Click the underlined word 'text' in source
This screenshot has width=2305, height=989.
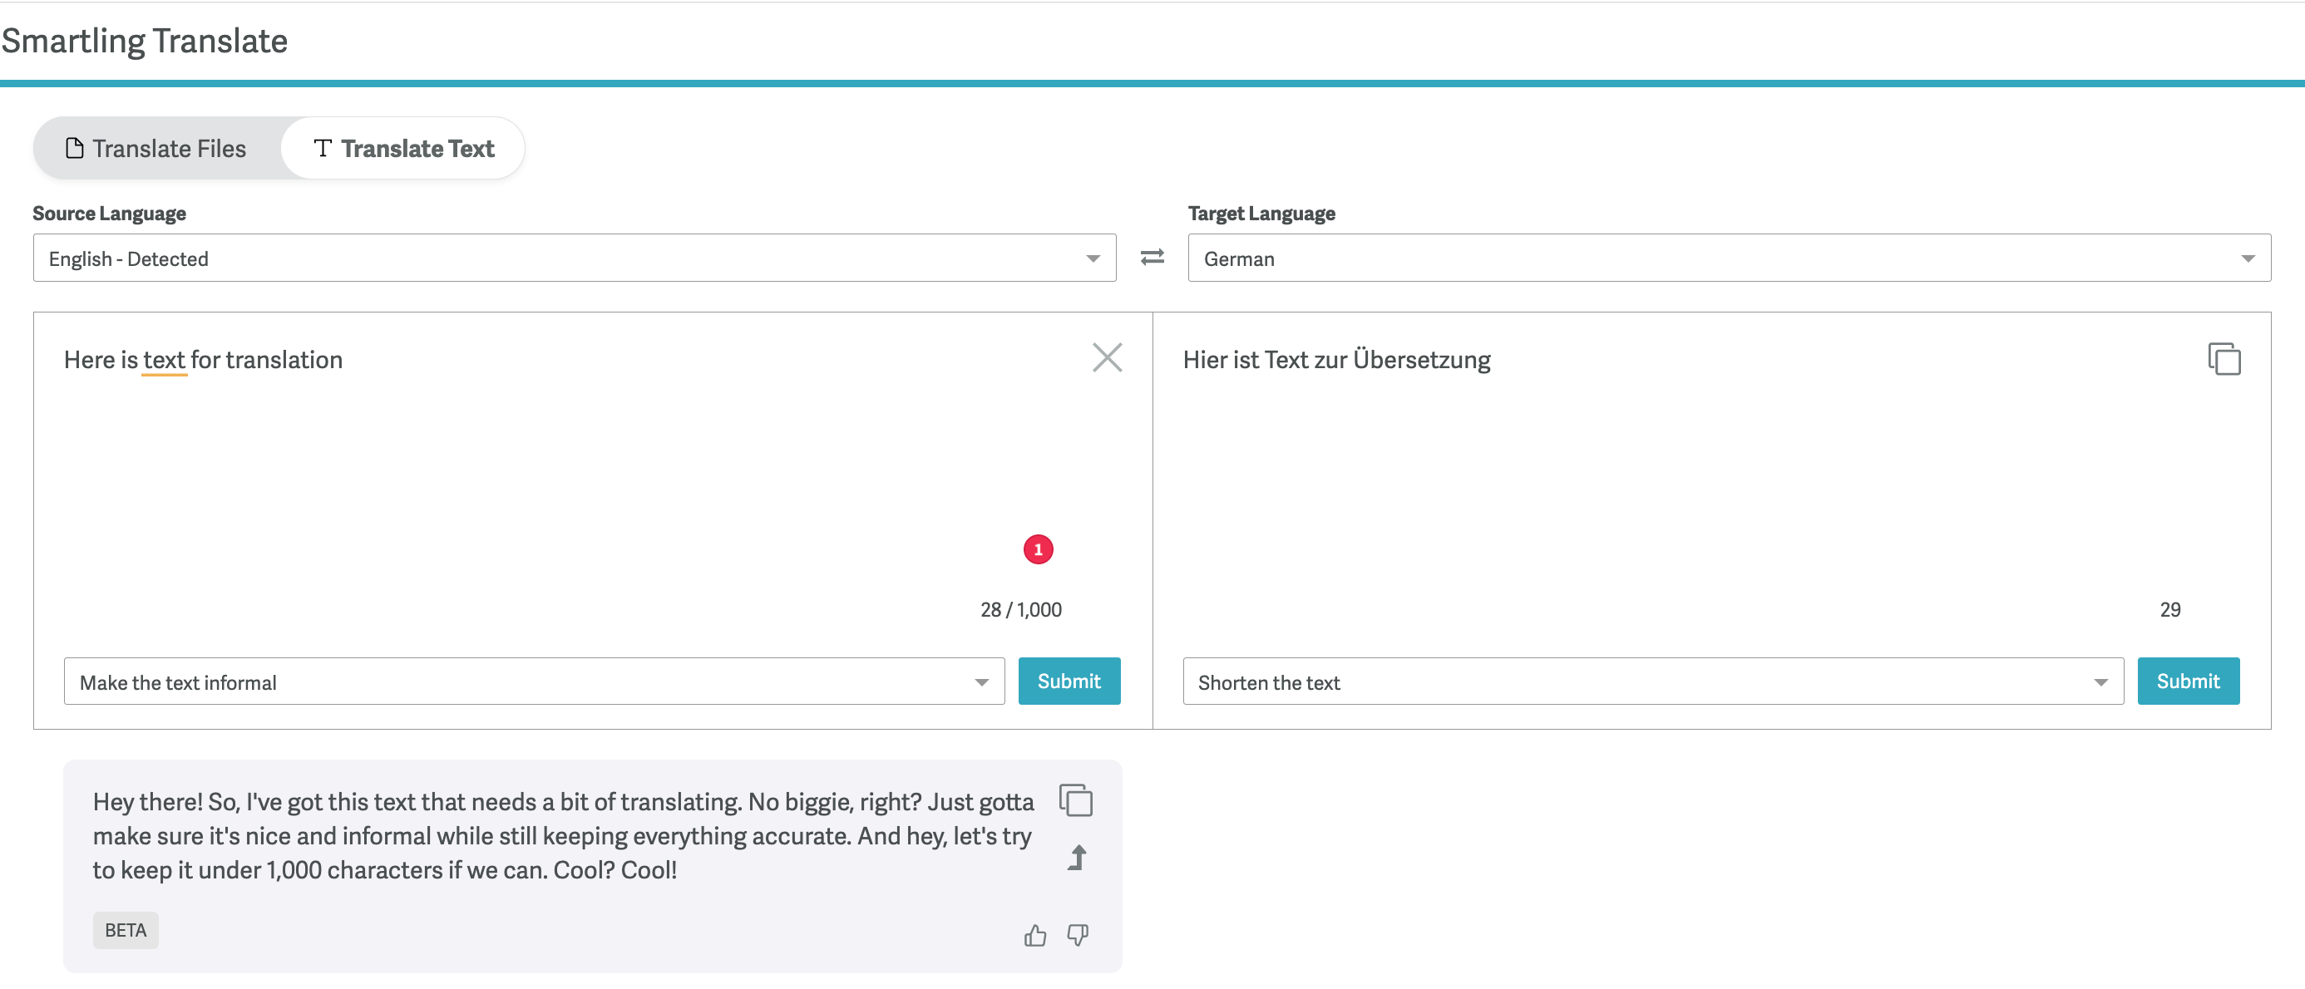tap(165, 361)
